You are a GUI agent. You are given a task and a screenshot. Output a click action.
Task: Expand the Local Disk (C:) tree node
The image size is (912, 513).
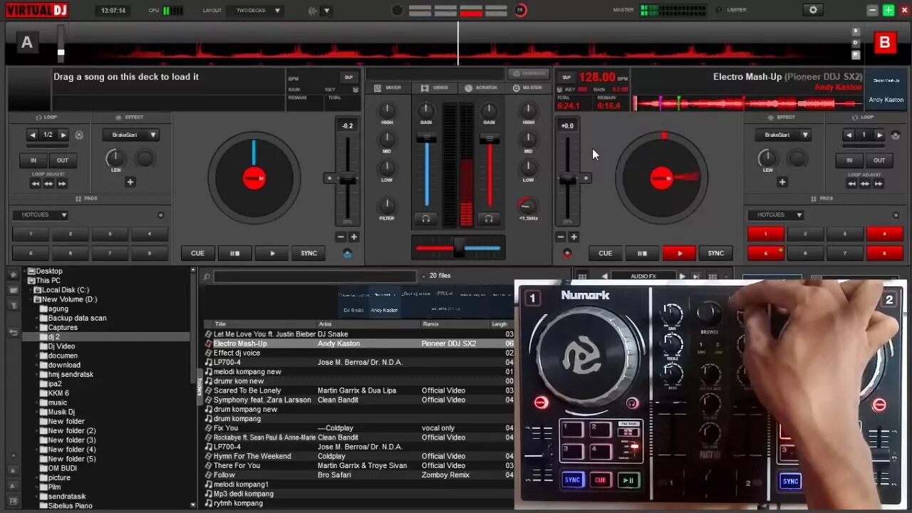pos(31,290)
